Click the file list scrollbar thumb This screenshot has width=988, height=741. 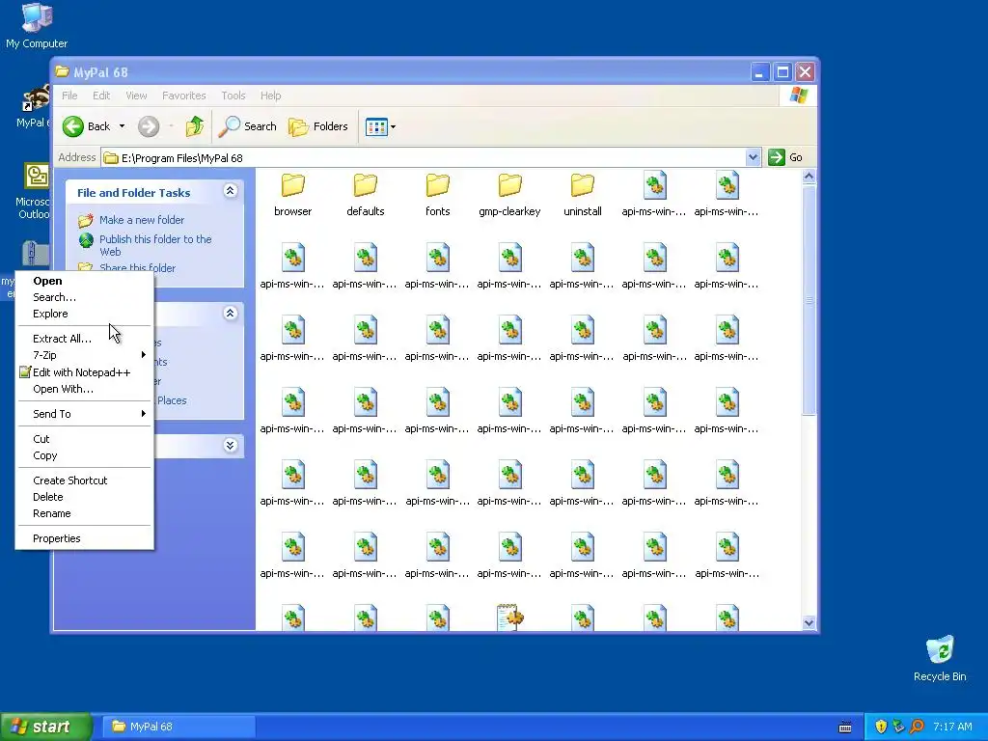(810, 300)
